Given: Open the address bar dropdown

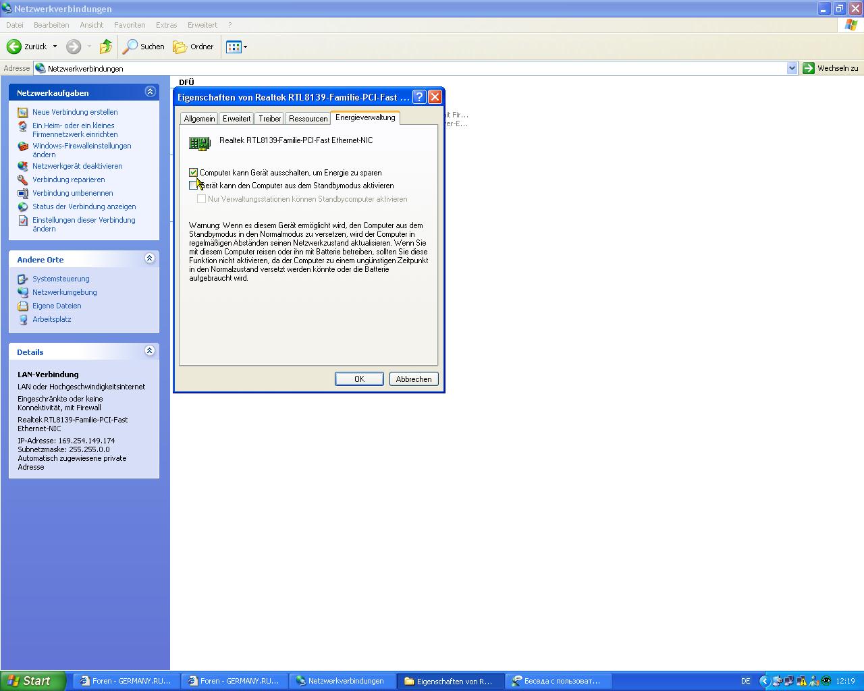Looking at the screenshot, I should [x=792, y=68].
